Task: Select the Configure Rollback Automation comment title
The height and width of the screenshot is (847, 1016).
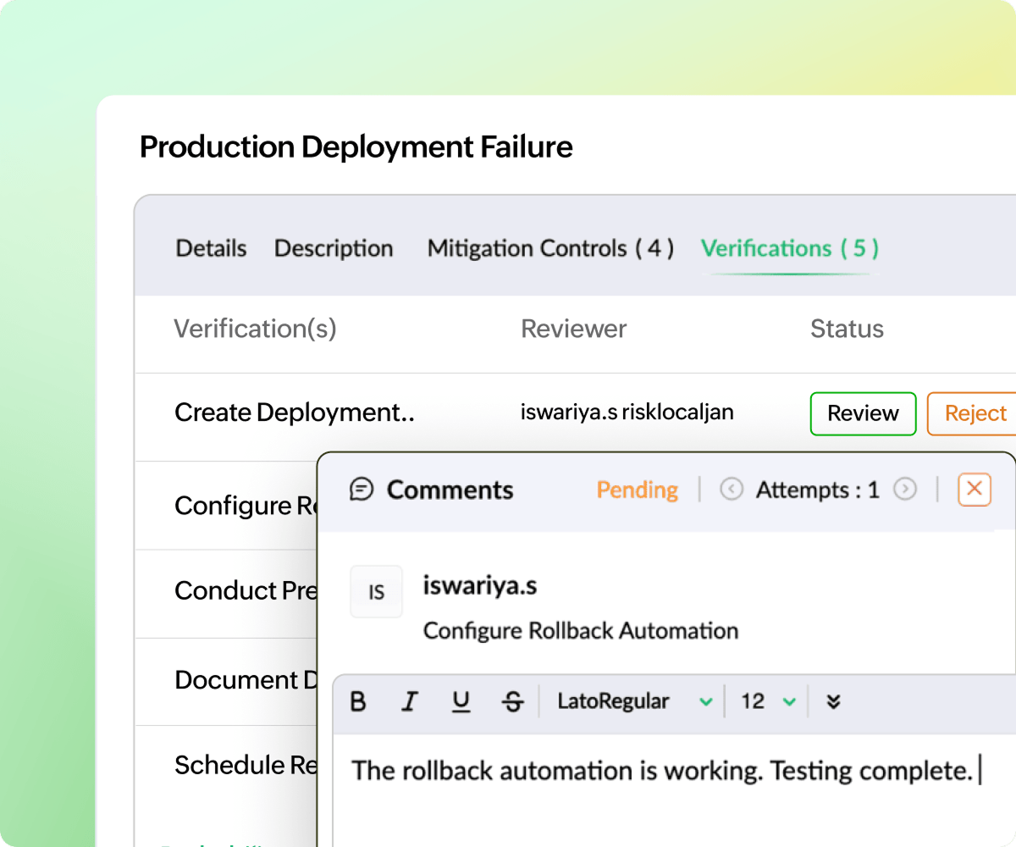Action: tap(581, 631)
